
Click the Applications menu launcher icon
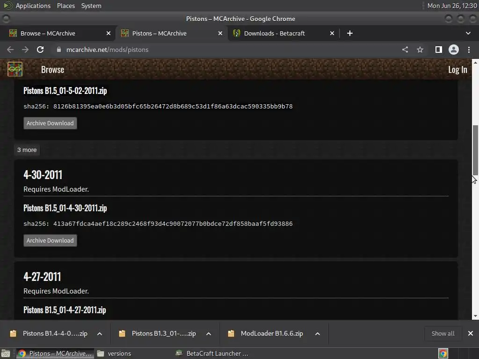click(x=8, y=6)
